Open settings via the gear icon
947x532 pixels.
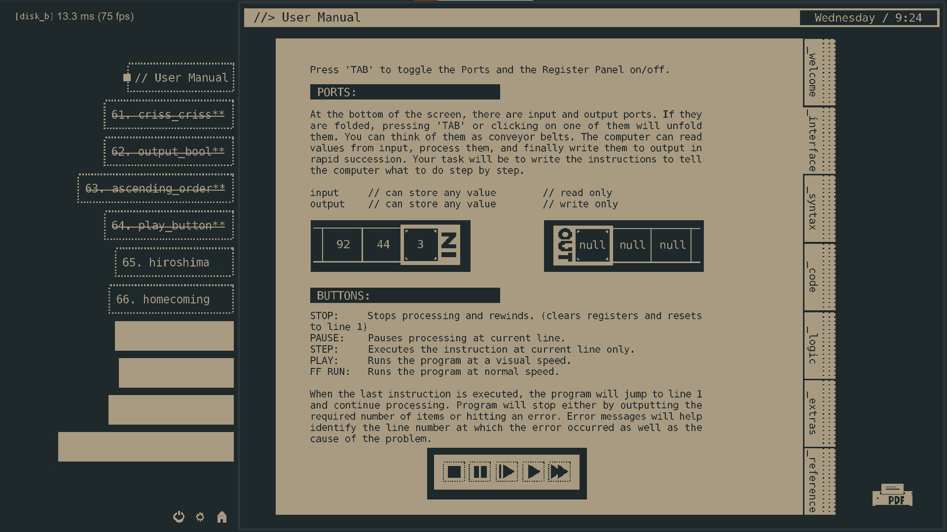point(200,517)
